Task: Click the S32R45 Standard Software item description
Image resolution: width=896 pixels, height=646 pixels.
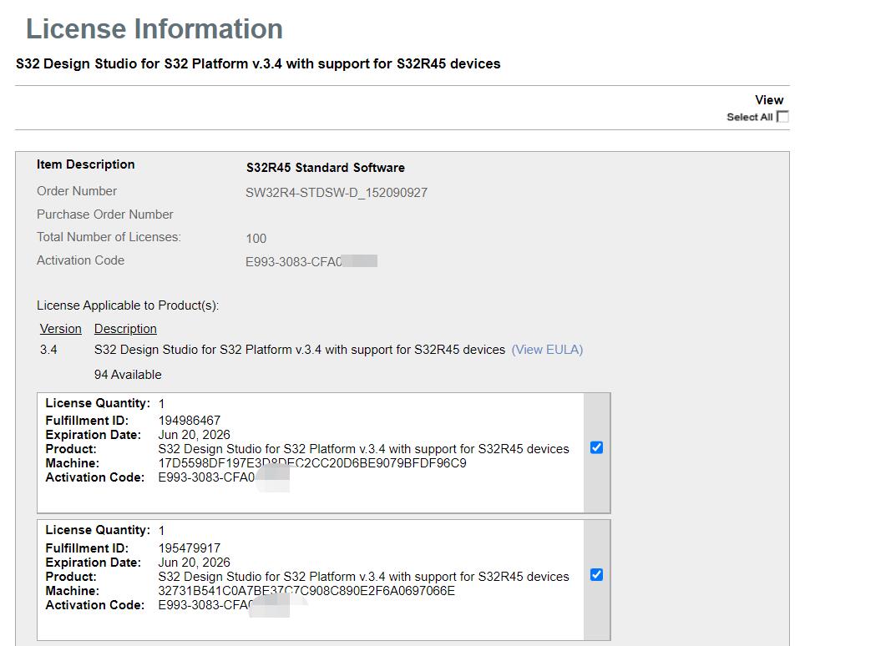Action: click(x=325, y=168)
